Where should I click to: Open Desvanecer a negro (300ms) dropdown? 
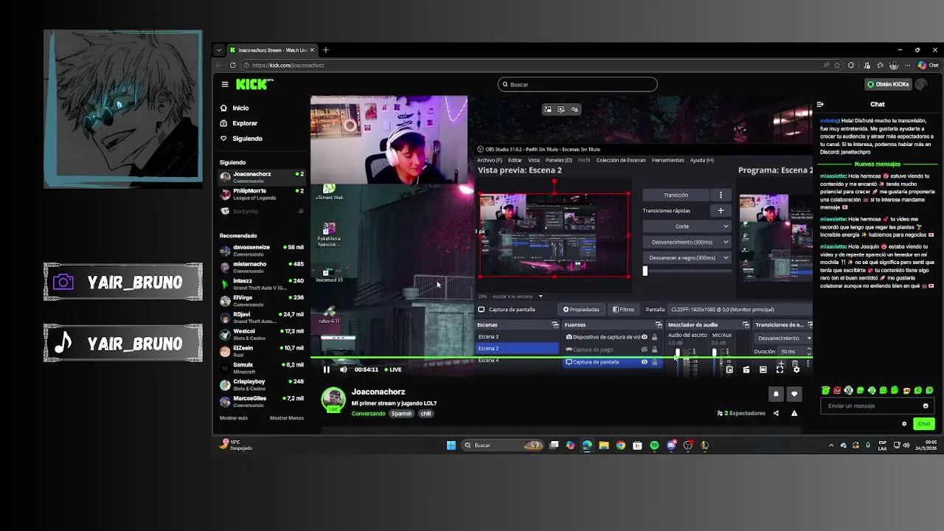(687, 257)
